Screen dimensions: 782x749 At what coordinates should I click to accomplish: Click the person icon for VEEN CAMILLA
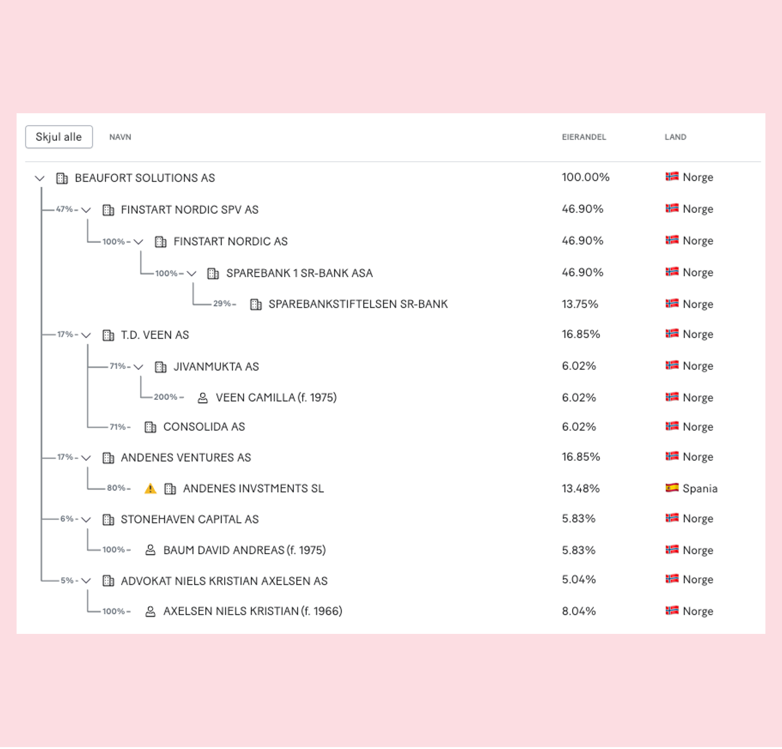pos(203,398)
